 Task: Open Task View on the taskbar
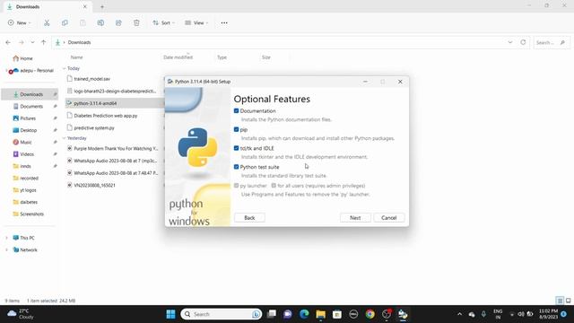272,314
